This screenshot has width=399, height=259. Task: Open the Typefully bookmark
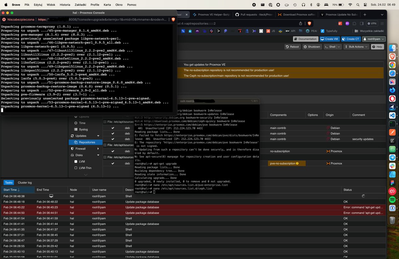(329, 31)
